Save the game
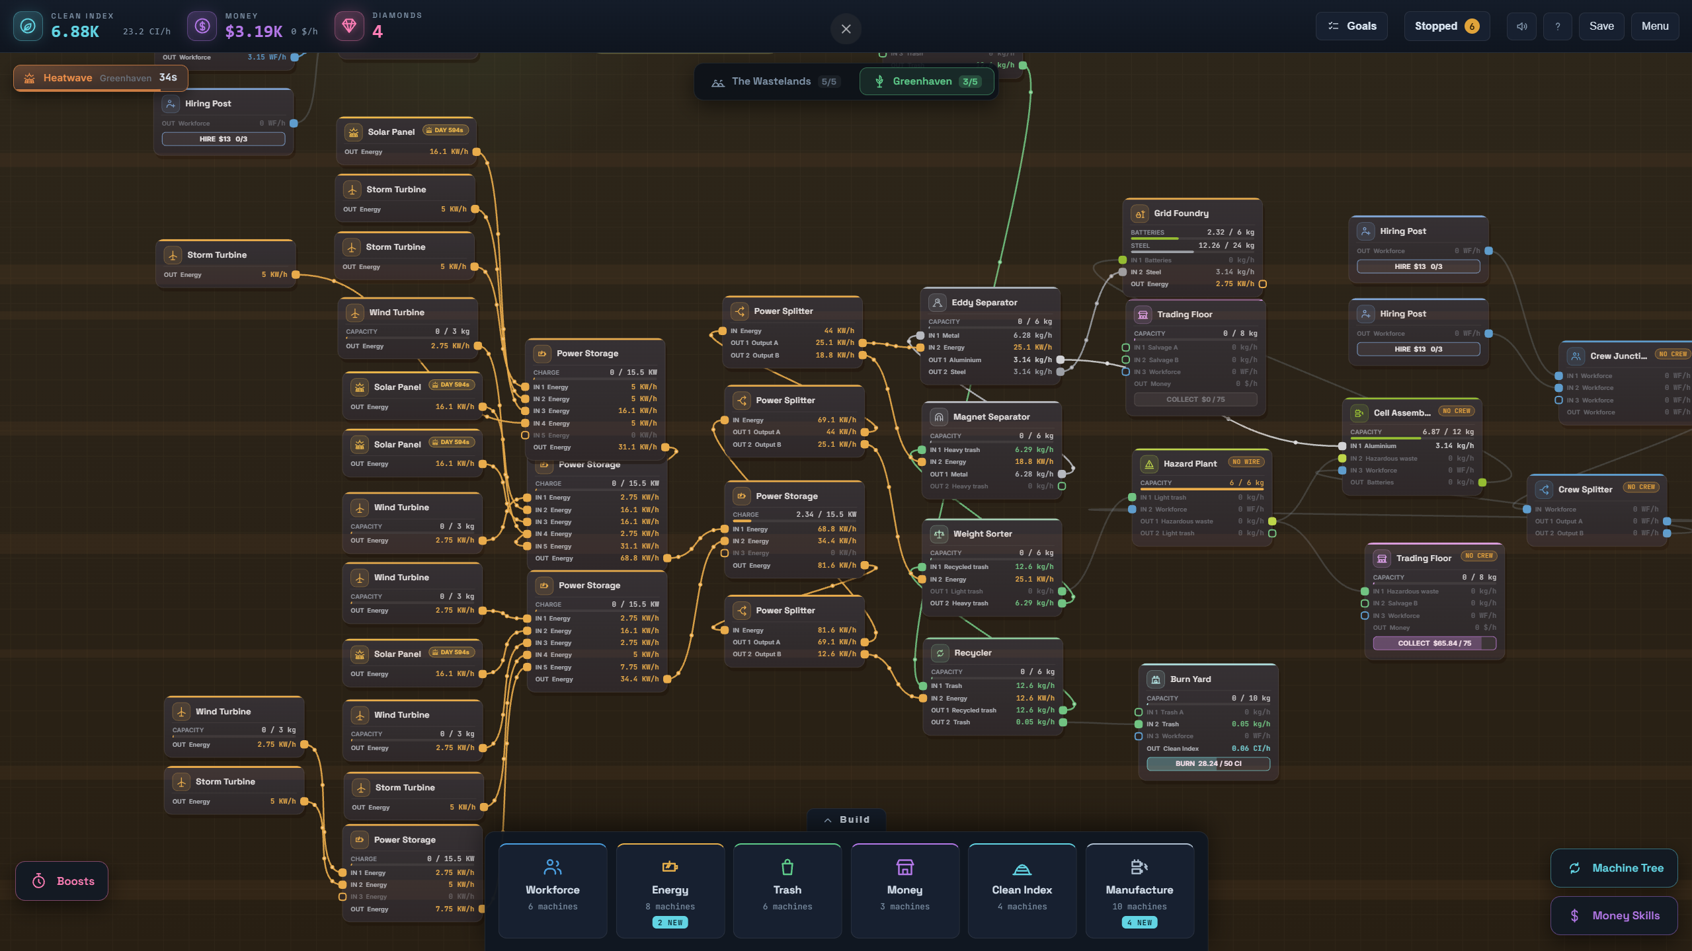The height and width of the screenshot is (951, 1692). click(1601, 26)
